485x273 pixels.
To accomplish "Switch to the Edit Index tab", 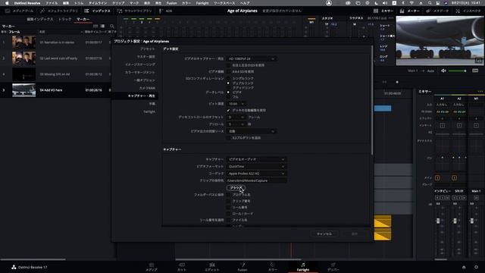I will point(40,19).
